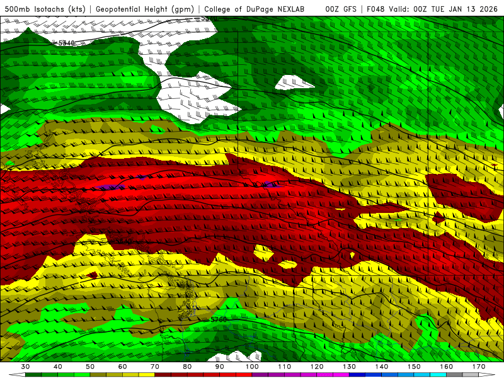
Task: Select the olive swatch right of 50
Action: (98, 375)
